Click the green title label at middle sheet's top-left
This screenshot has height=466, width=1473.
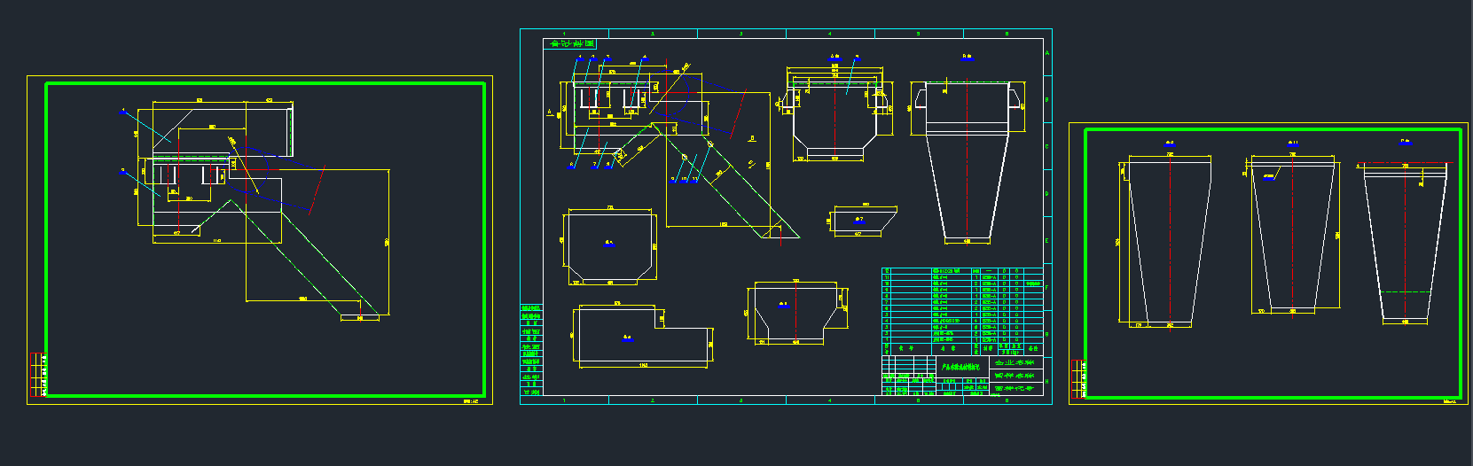[569, 43]
